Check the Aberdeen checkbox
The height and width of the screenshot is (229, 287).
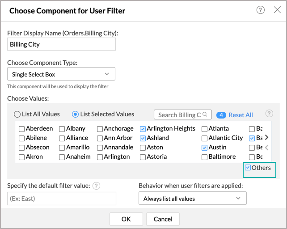point(22,129)
